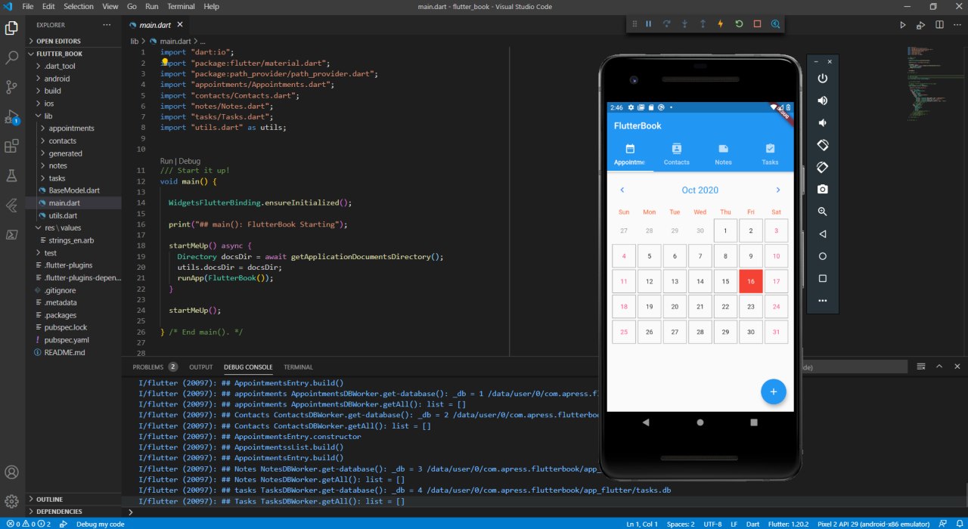The height and width of the screenshot is (529, 968).
Task: Split the editor to the right
Action: click(939, 25)
